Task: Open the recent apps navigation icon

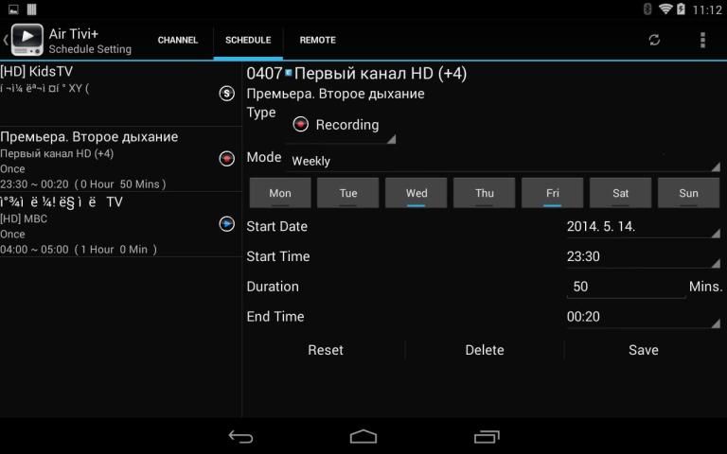Action: pyautogui.click(x=487, y=436)
